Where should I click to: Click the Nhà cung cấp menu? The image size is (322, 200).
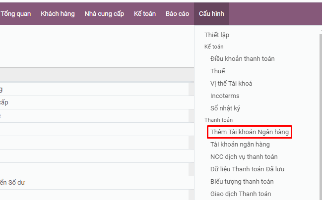pos(104,13)
